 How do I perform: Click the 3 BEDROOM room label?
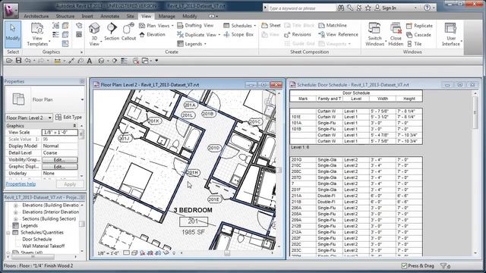coord(193,210)
